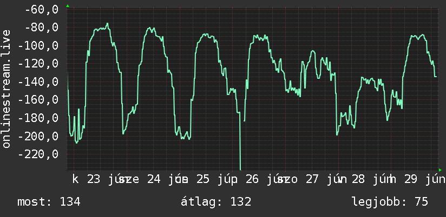
Task: Click the 'átlag: 132' average value
Action: (x=216, y=202)
